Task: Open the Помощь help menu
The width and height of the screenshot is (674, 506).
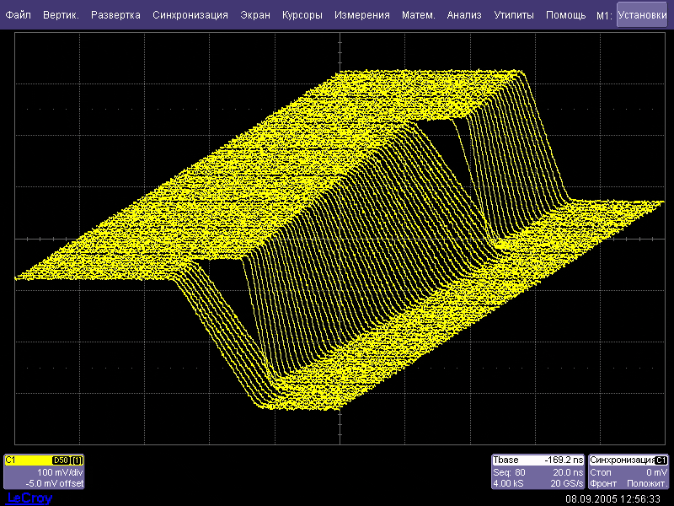Action: (x=565, y=15)
